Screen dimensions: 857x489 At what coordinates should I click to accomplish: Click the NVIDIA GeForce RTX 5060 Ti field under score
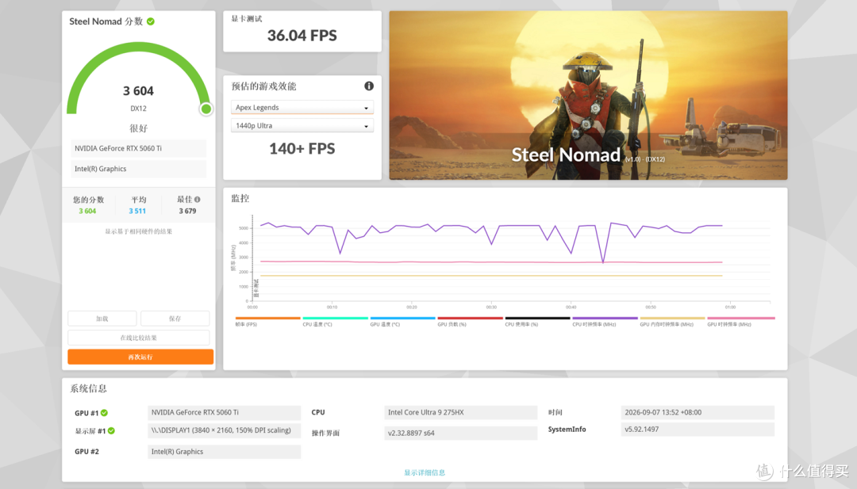coord(138,148)
